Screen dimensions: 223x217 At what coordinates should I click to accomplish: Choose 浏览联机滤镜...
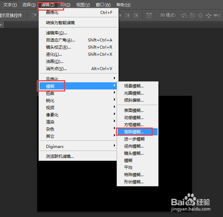78,156
